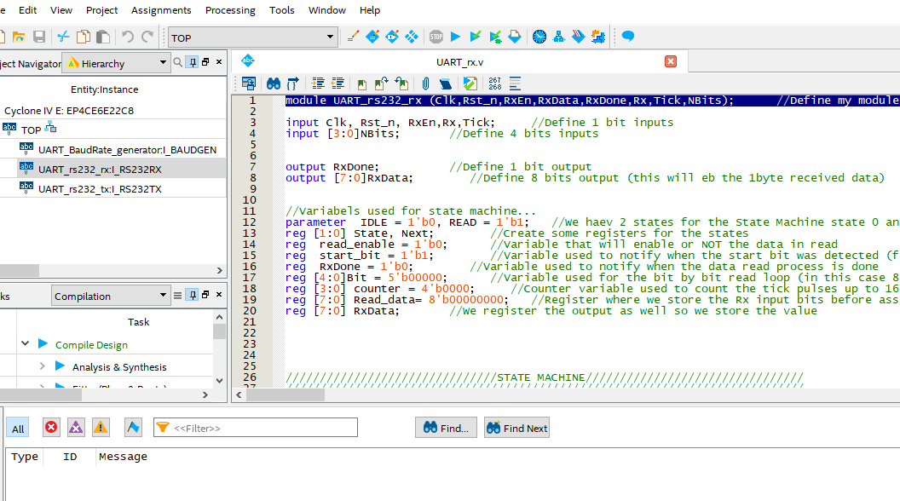Click the Tasks list vertical scrollbar thumb
The image size is (900, 501).
(219, 331)
